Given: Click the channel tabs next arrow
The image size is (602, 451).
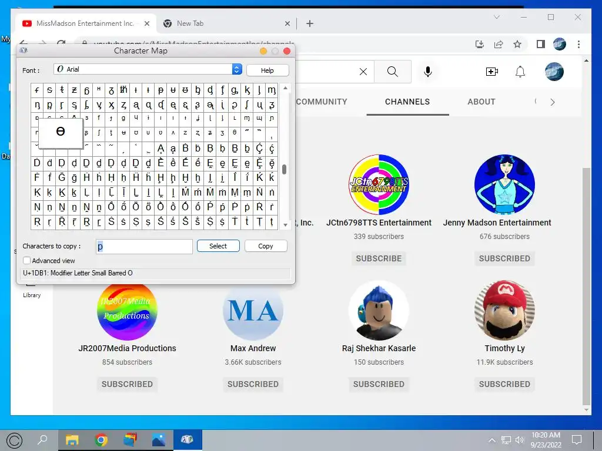Looking at the screenshot, I should [552, 102].
